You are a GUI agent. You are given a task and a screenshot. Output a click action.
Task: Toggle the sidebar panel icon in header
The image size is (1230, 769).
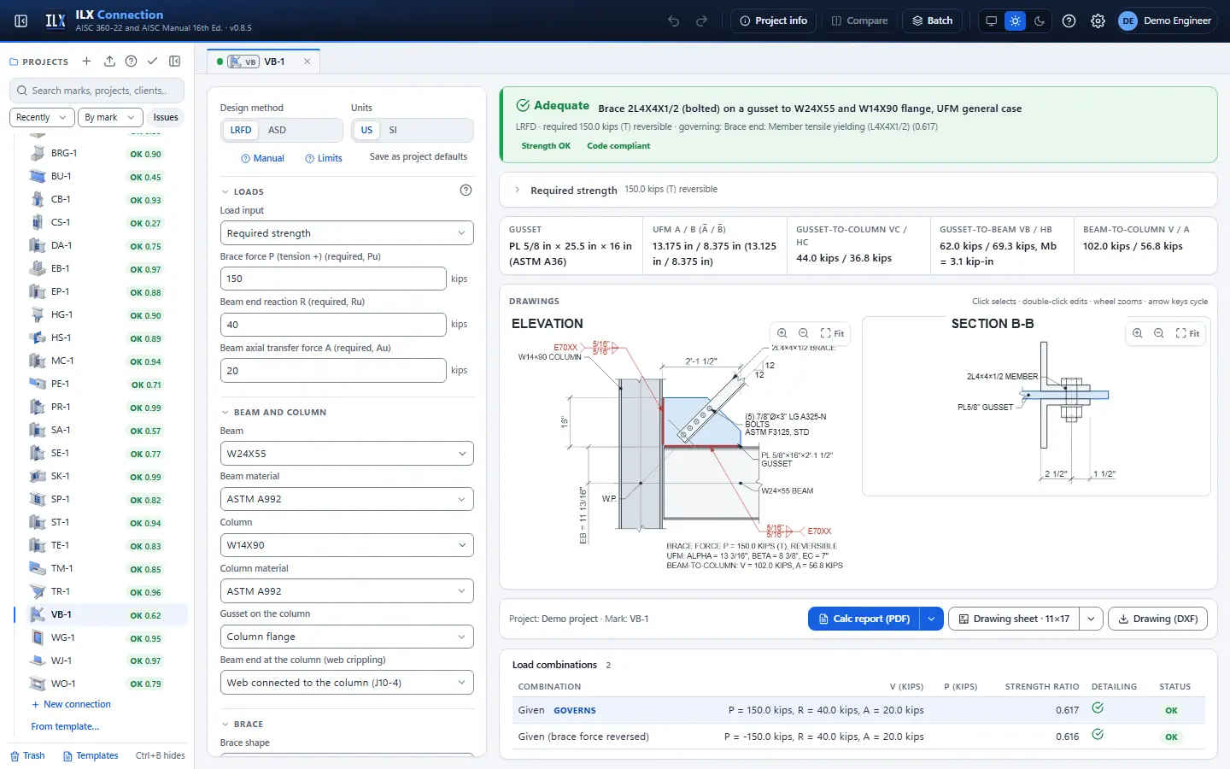point(21,21)
